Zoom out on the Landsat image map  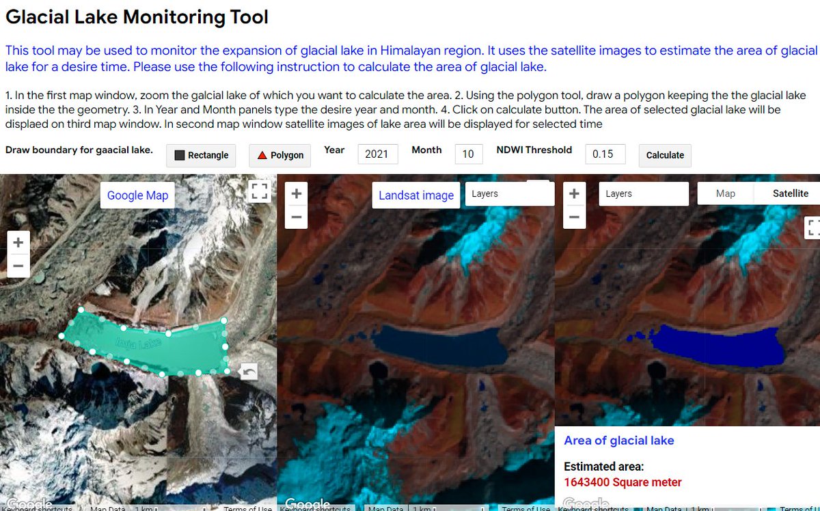(x=296, y=217)
